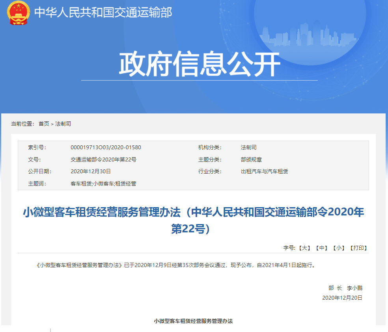Click the national emblem logo
The height and width of the screenshot is (332, 388).
tap(18, 12)
